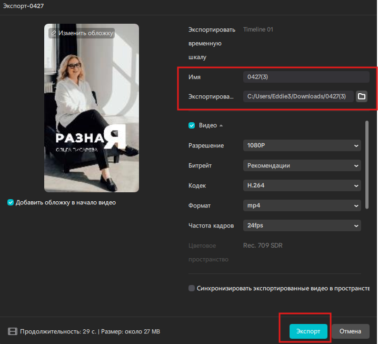Click the Экспорт-0427 window title
Image resolution: width=378 pixels, height=344 pixels.
click(23, 6)
